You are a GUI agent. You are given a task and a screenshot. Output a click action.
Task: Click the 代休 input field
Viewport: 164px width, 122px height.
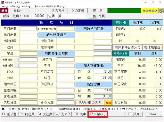29,72
